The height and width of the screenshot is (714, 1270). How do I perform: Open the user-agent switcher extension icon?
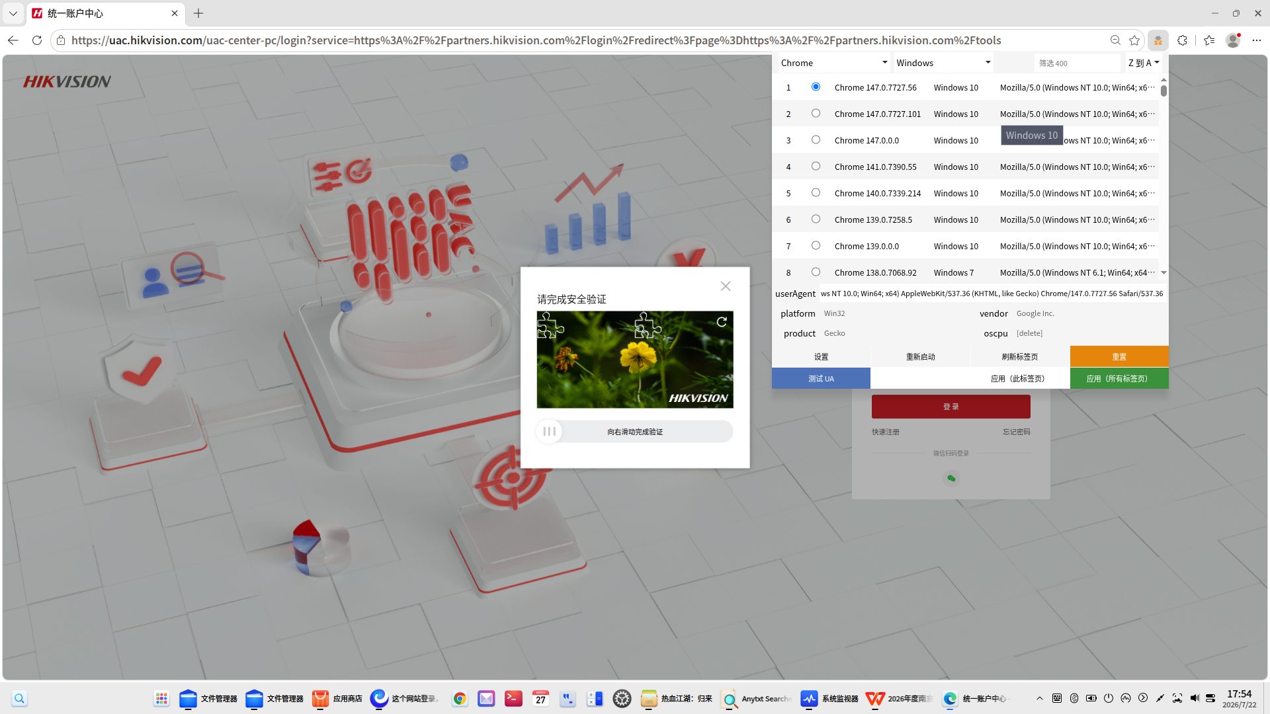(1158, 40)
